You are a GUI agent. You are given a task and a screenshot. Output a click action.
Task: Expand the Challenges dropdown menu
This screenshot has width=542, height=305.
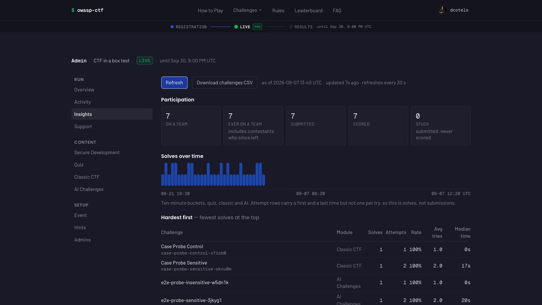click(x=248, y=10)
